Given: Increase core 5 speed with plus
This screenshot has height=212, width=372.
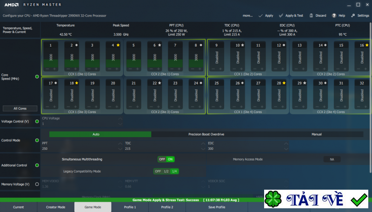Looking at the screenshot, I should coord(138,69).
